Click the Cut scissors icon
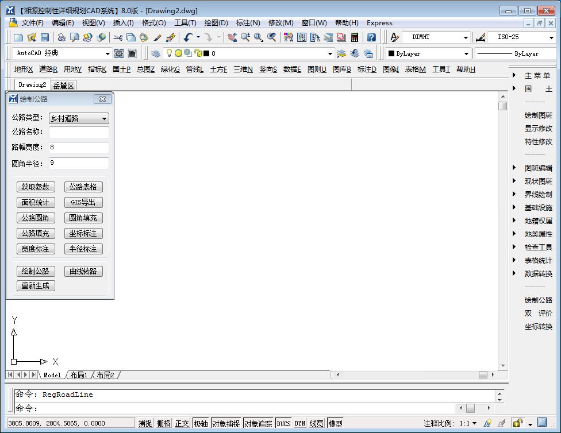This screenshot has height=433, width=561. pos(118,37)
